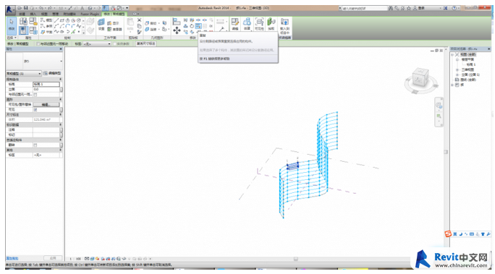This screenshot has height=274, width=495.
Task: Click the Level (标高) input field in Properties
Action: 46,84
